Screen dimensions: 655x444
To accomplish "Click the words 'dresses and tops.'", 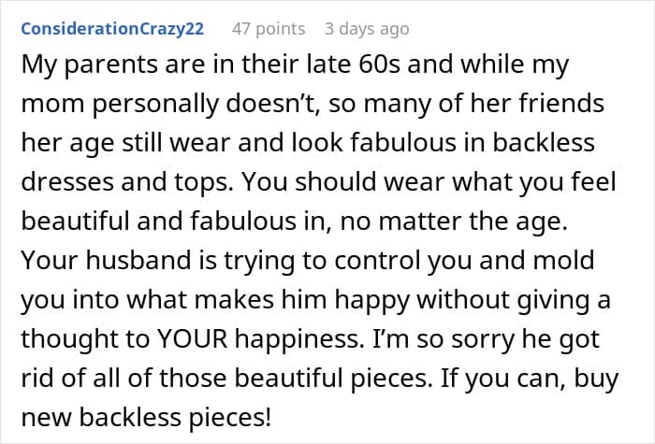I will (127, 182).
